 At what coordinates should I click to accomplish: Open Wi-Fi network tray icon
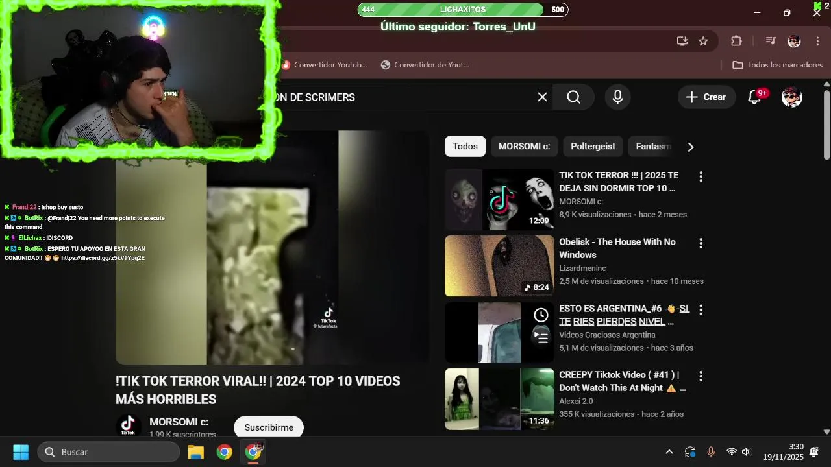click(x=732, y=452)
